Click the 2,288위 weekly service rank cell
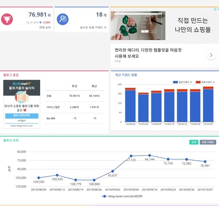The image size is (219, 206). tap(74, 107)
